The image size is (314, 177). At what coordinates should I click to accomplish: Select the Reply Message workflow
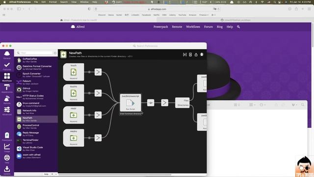(37, 134)
